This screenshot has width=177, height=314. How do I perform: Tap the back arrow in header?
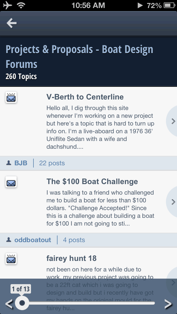pos(11,23)
